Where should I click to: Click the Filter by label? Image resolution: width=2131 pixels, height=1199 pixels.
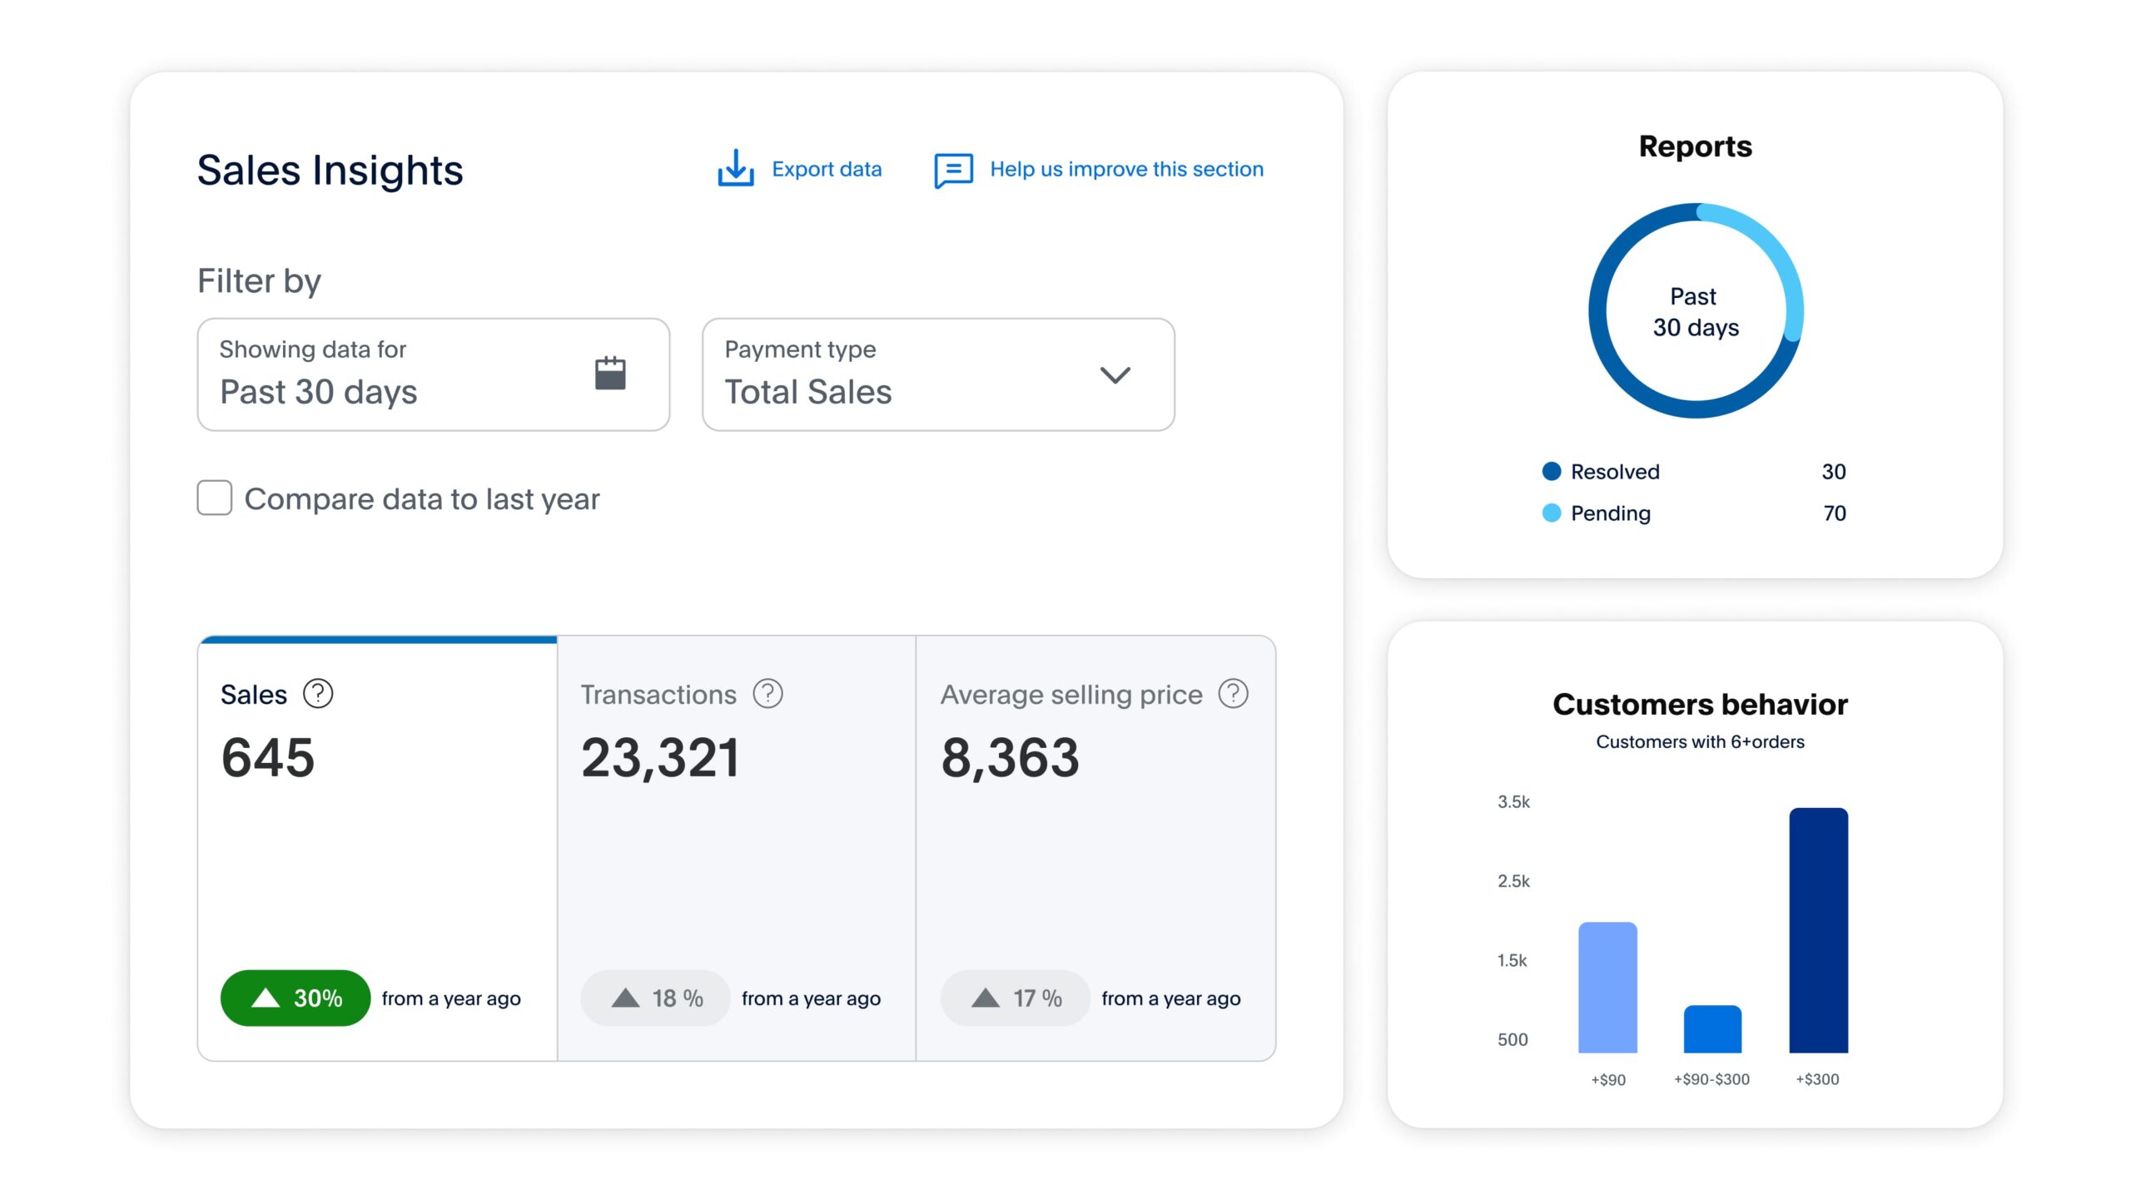[x=259, y=281]
